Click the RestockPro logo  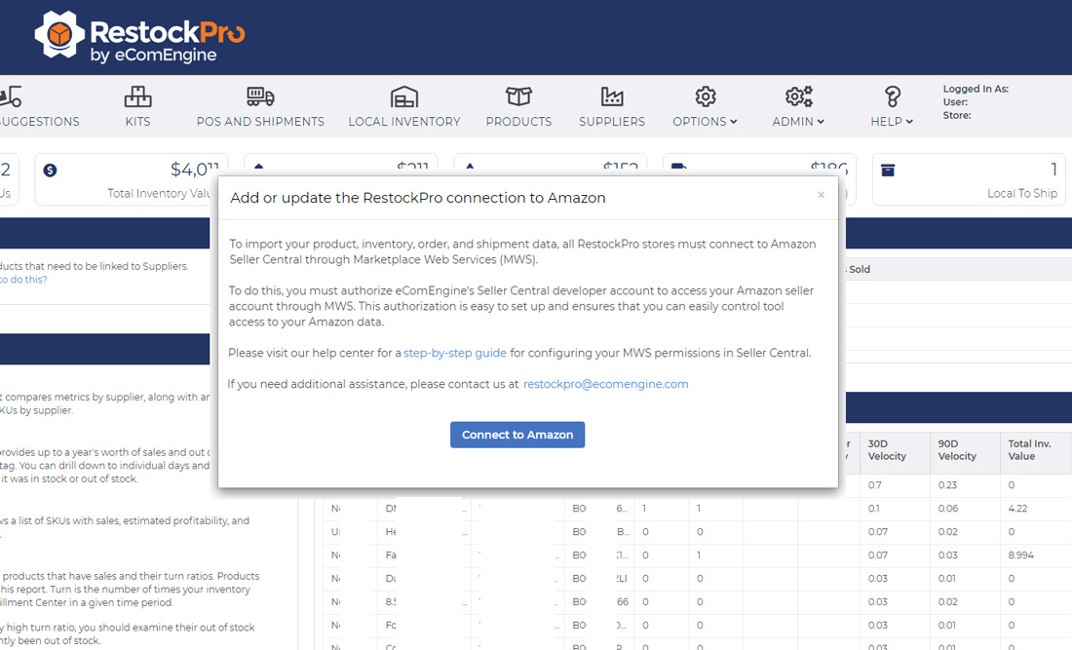pyautogui.click(x=139, y=37)
